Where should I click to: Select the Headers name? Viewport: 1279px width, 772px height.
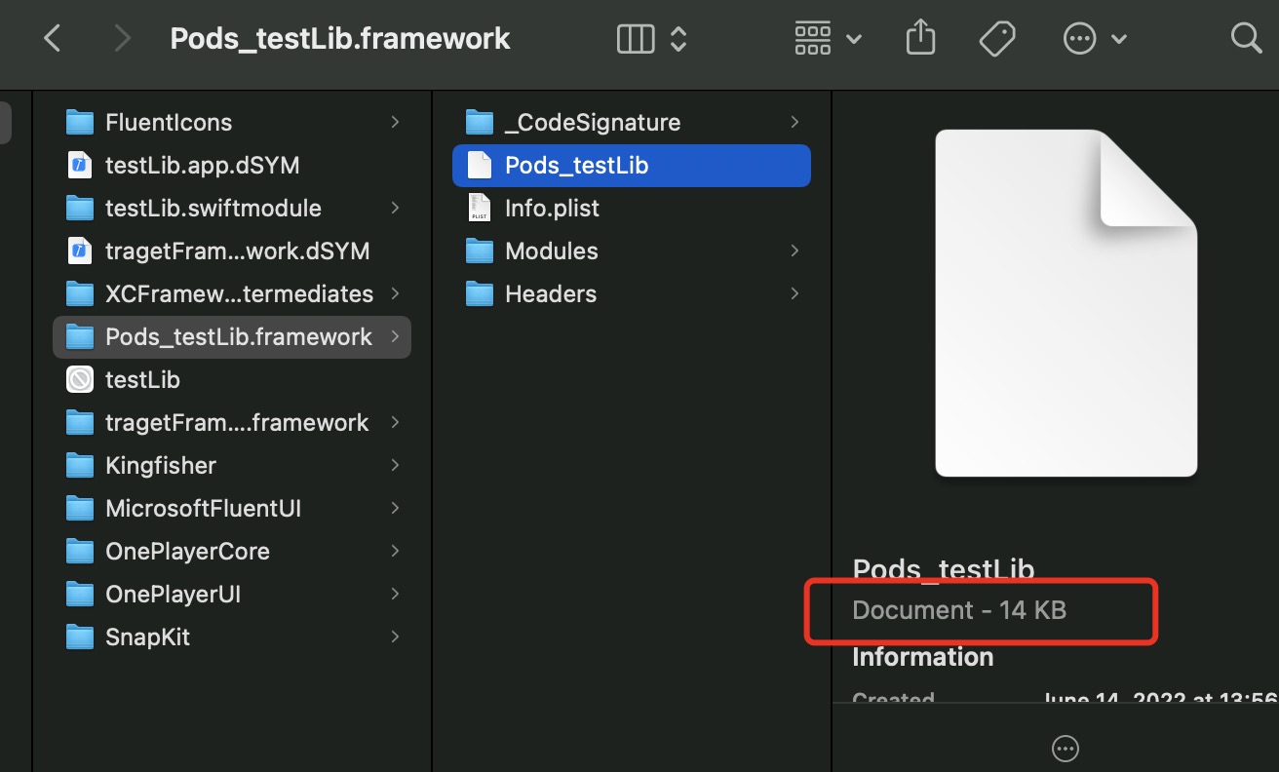click(x=551, y=294)
